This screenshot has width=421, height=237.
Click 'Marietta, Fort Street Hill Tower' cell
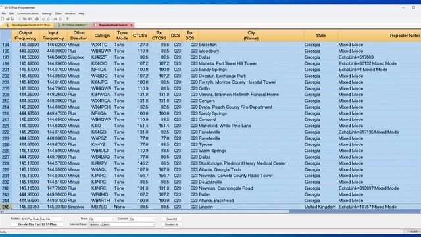(251, 63)
